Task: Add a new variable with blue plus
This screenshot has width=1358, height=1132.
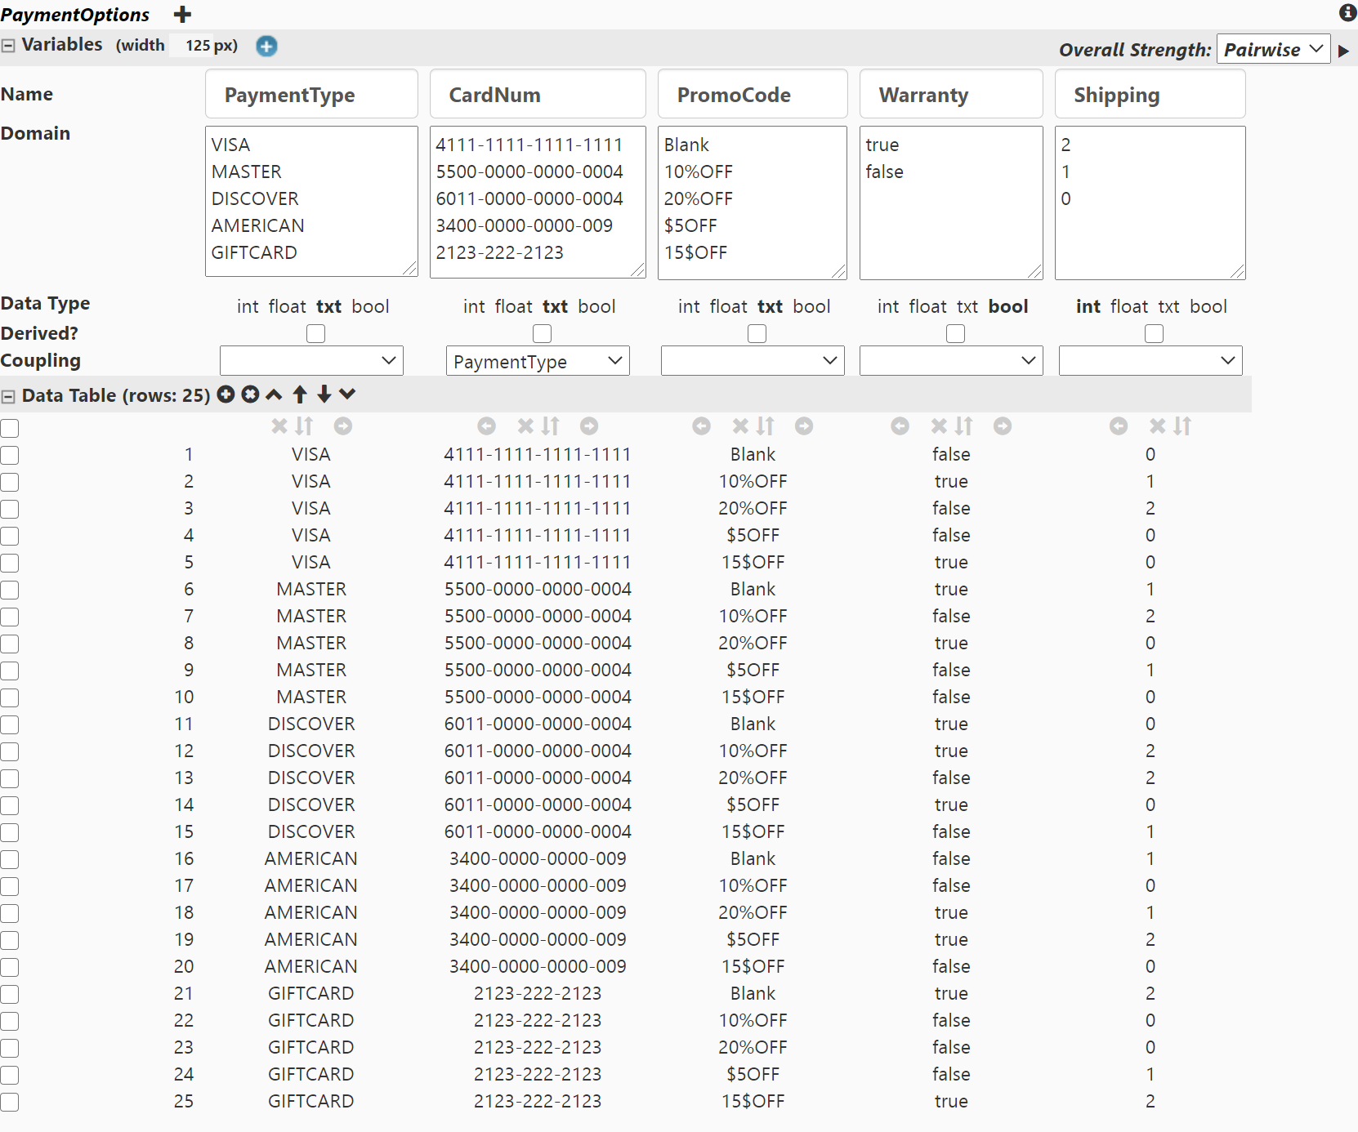Action: pyautogui.click(x=266, y=46)
